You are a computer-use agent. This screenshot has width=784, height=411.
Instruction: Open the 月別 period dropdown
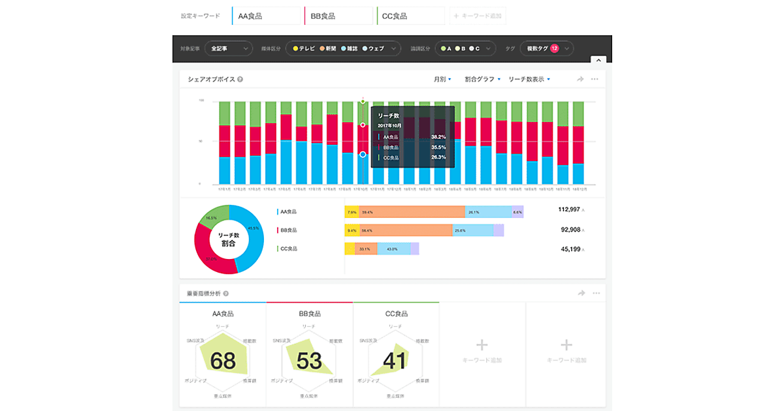click(x=442, y=79)
